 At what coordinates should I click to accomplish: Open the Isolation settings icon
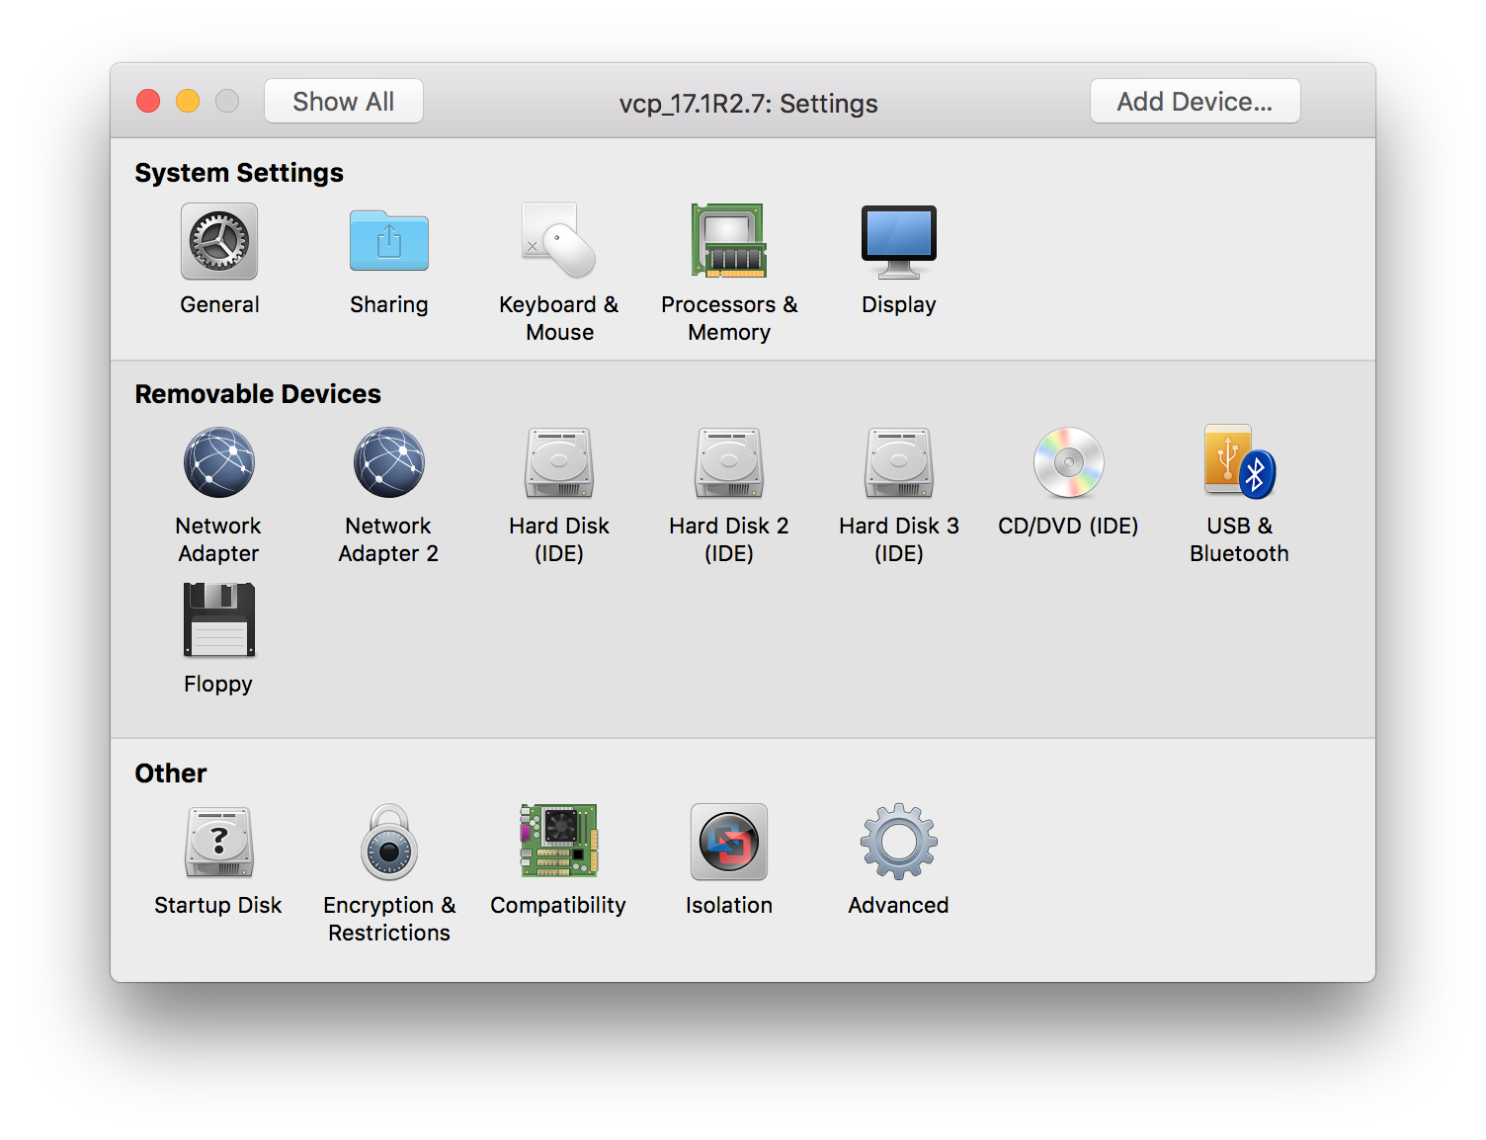[728, 842]
